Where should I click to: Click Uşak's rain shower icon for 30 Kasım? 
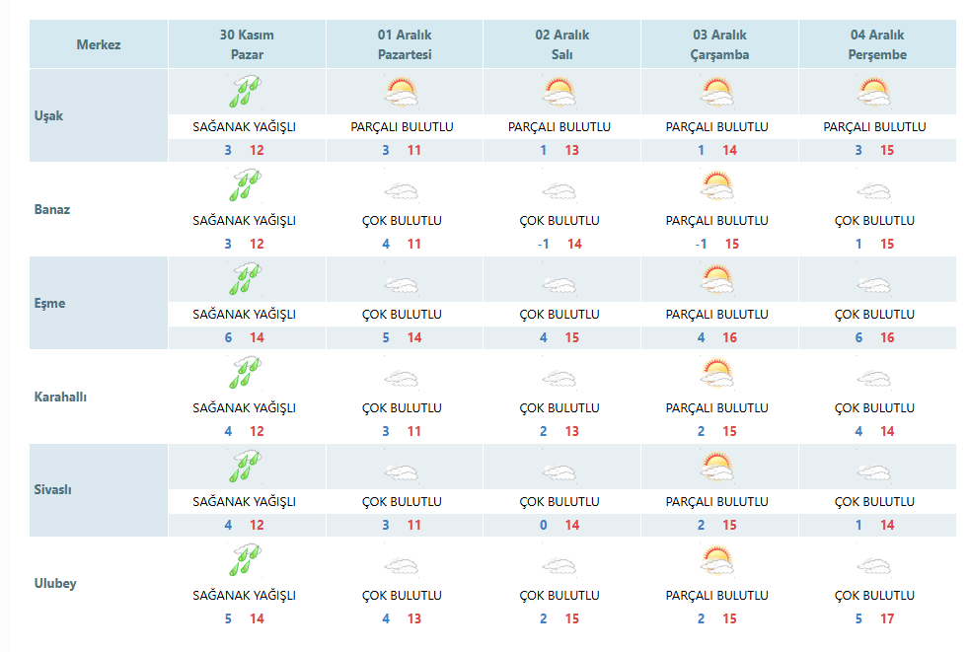click(245, 92)
